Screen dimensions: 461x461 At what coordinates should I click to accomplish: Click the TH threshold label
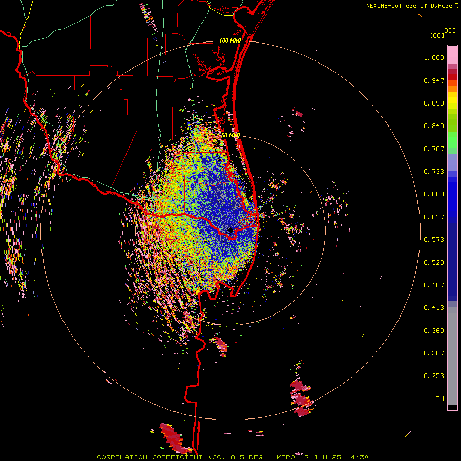point(440,399)
